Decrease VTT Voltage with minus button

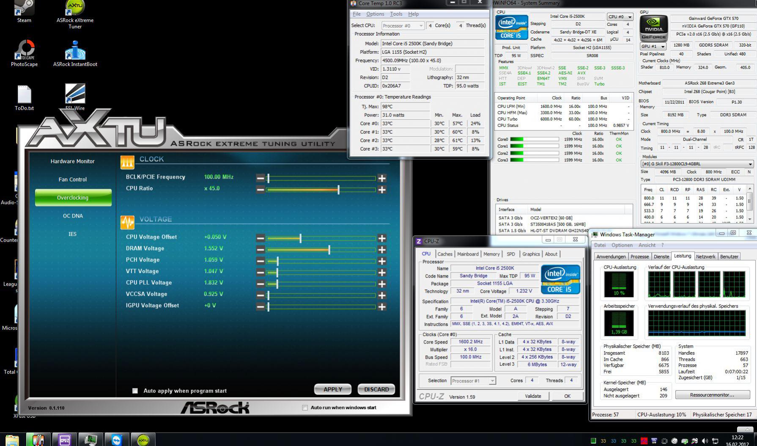click(x=261, y=273)
